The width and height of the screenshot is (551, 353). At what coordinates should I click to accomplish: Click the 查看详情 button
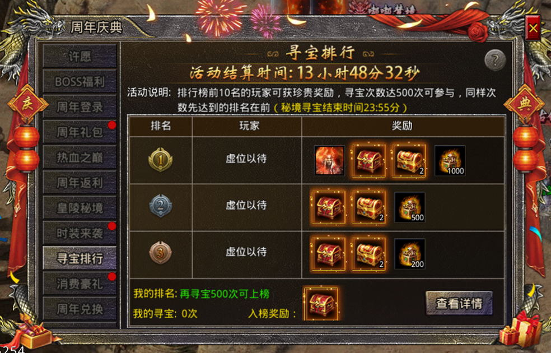coord(459,304)
